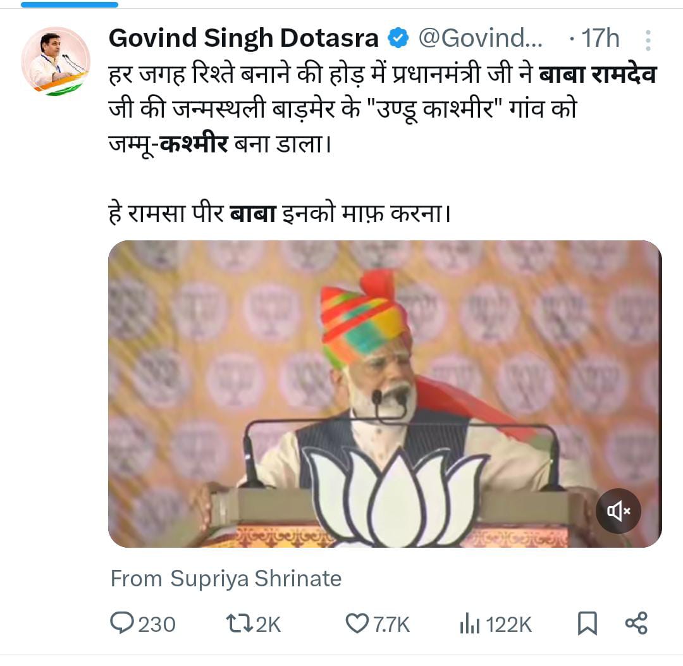Image resolution: width=683 pixels, height=666 pixels.
Task: Open the "From Supriya Shrinate" source link
Action: (226, 579)
